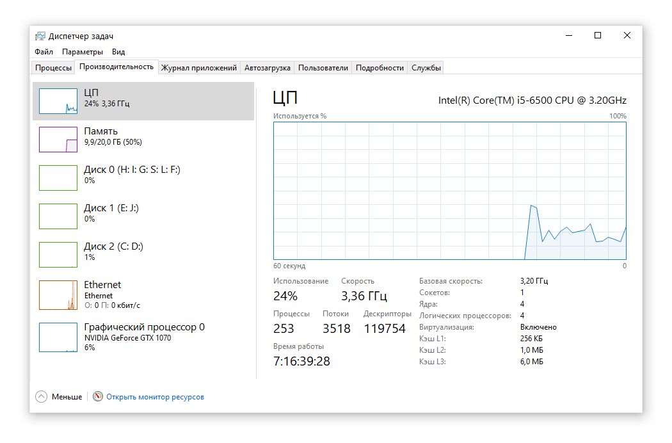Click the Логических процессоров label
Screen dimensions: 672x443
click(x=465, y=316)
